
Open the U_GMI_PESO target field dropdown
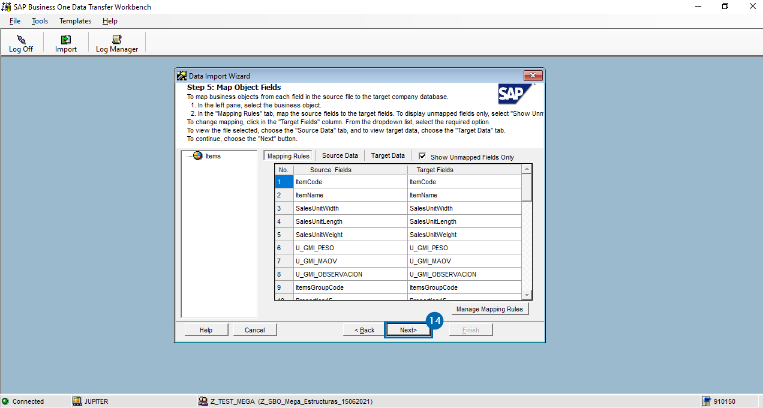(x=465, y=248)
